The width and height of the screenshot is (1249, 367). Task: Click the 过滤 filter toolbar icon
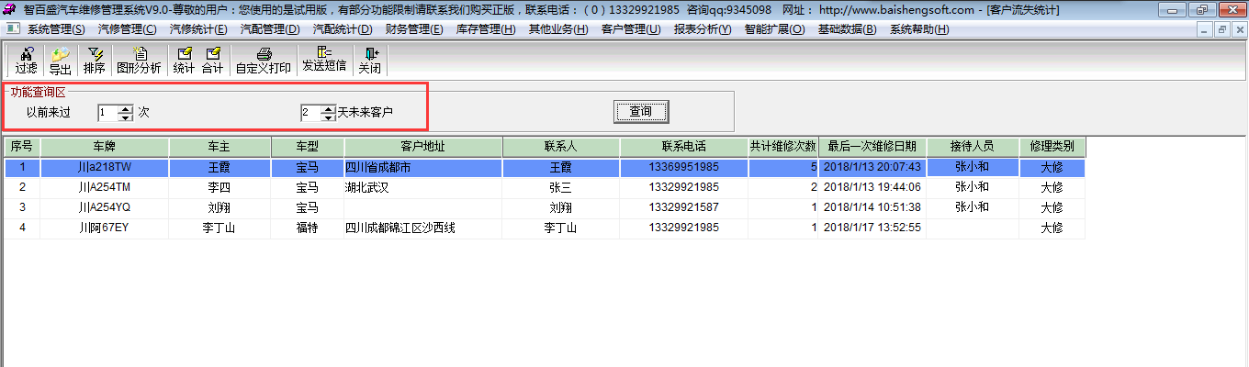[x=26, y=61]
